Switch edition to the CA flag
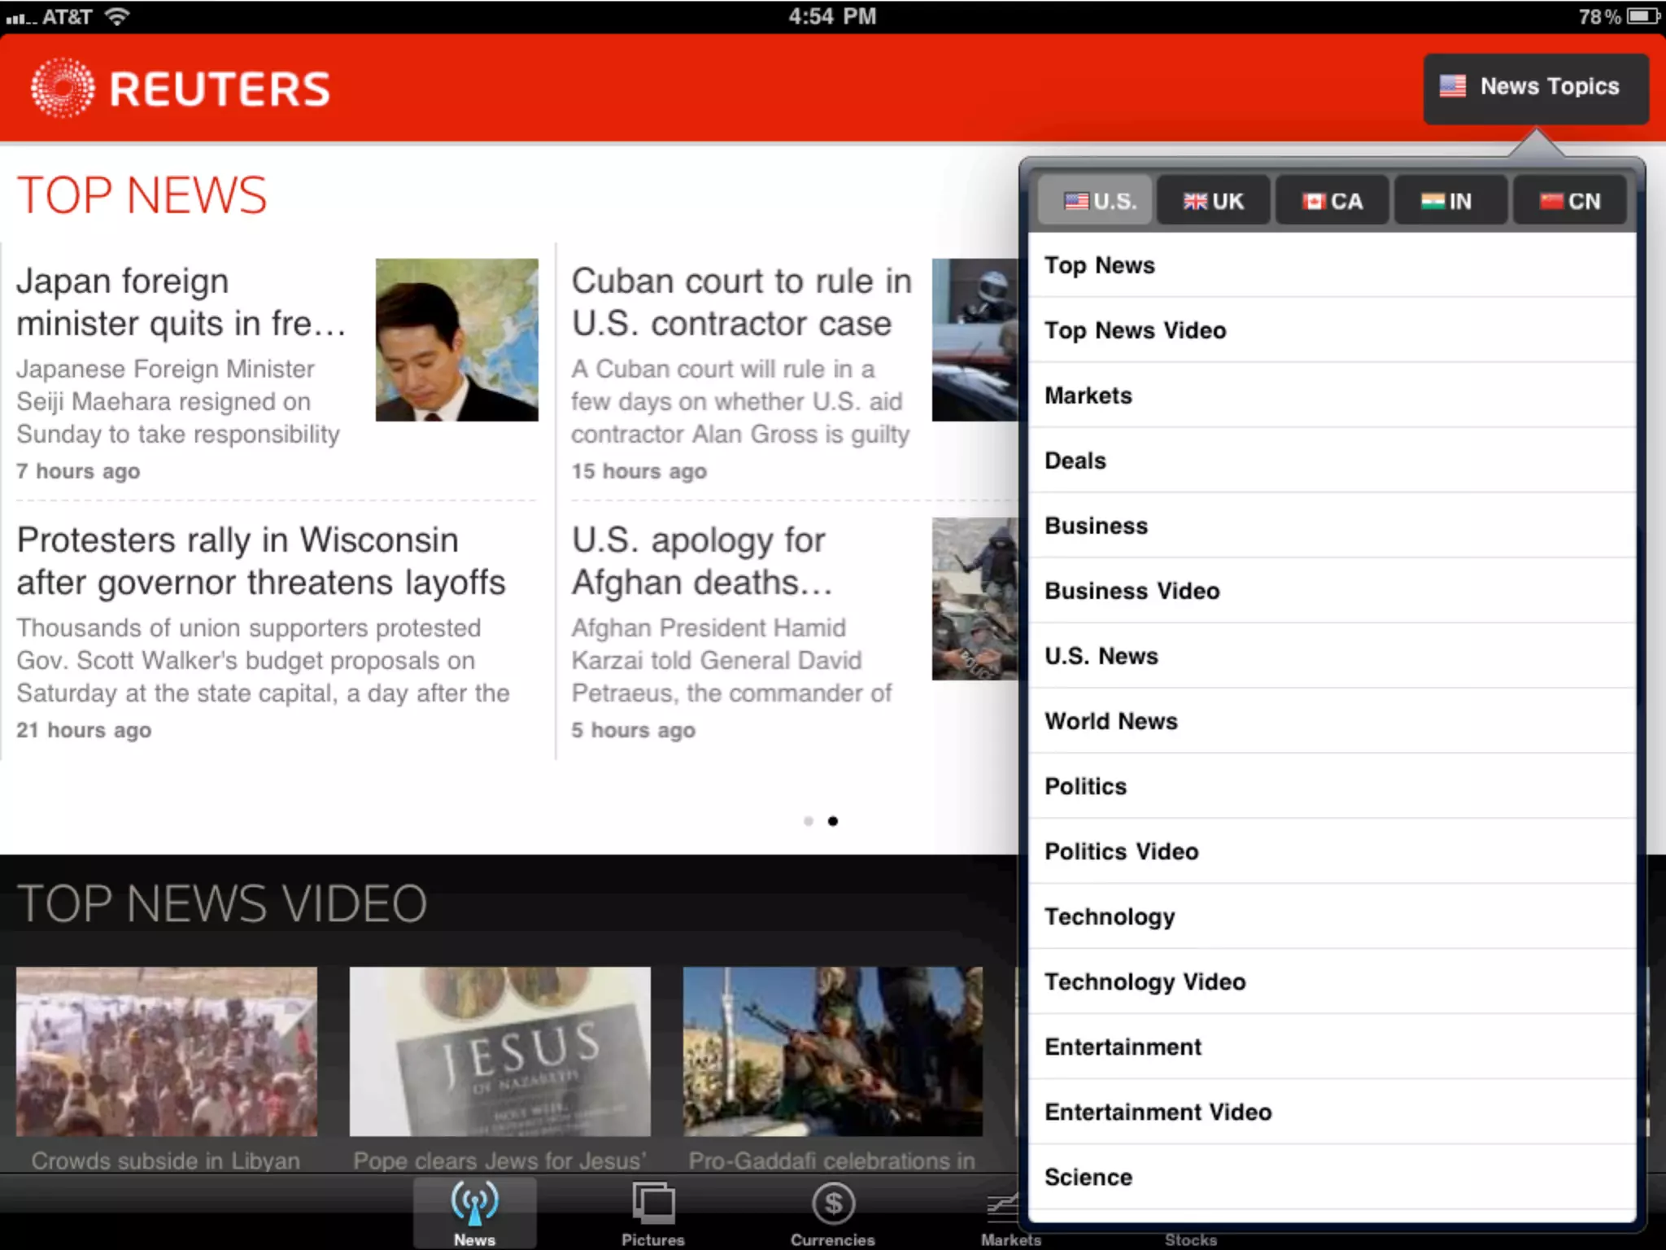1666x1250 pixels. tap(1314, 201)
